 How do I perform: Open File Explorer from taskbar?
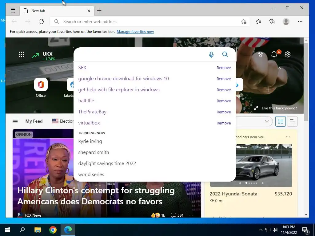(38, 230)
